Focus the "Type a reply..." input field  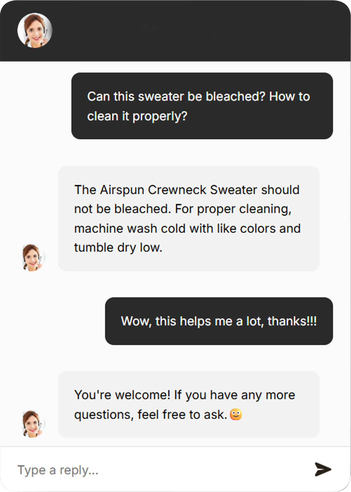click(161, 470)
